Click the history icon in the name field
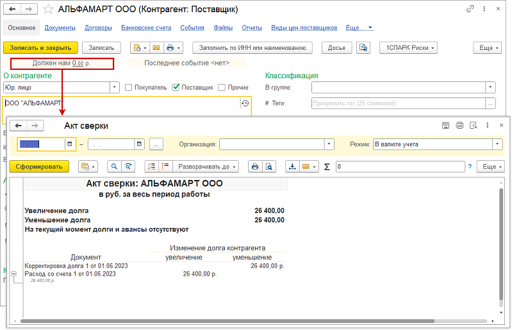 pos(244,104)
